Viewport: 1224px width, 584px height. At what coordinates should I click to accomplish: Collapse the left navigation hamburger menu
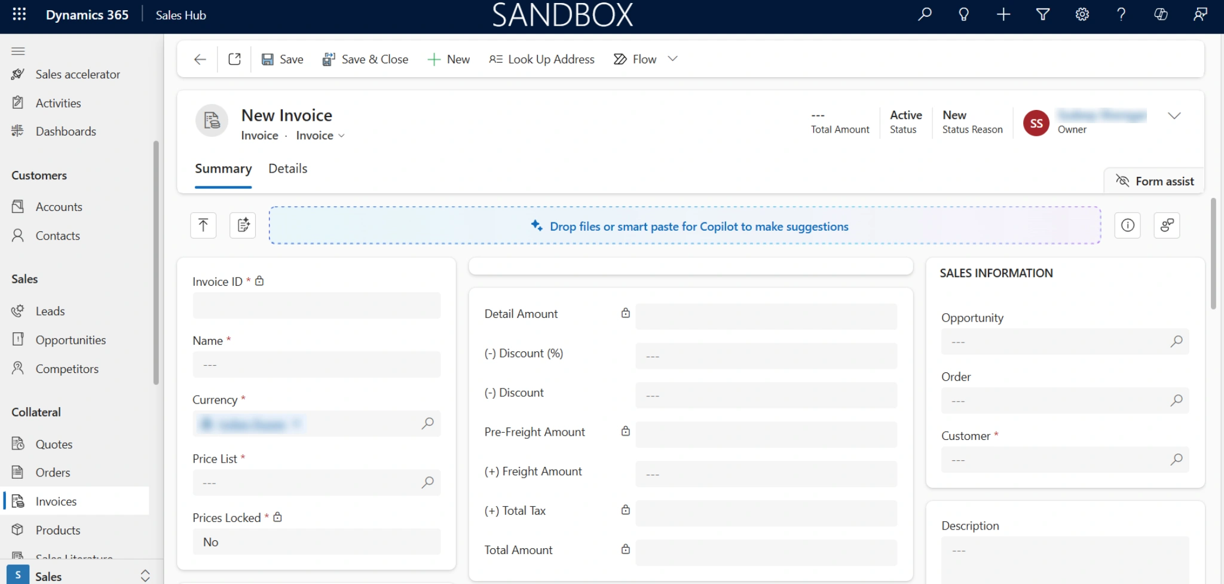pyautogui.click(x=18, y=51)
